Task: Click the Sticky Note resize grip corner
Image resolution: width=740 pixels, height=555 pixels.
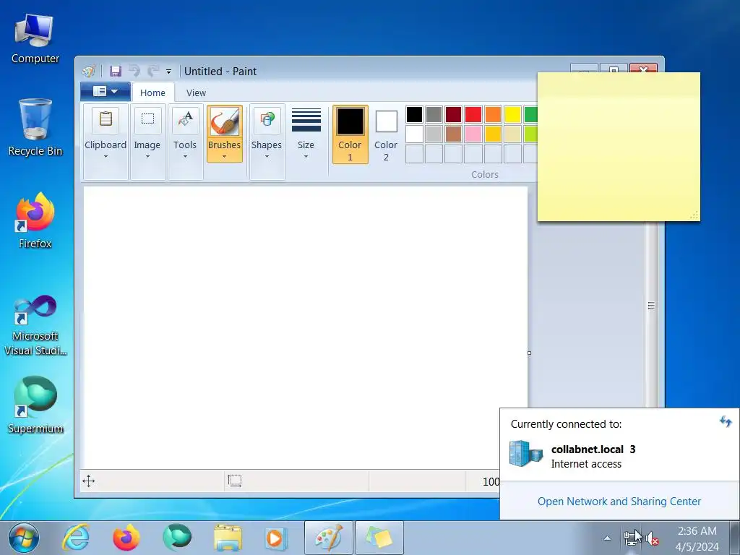Action: click(694, 215)
